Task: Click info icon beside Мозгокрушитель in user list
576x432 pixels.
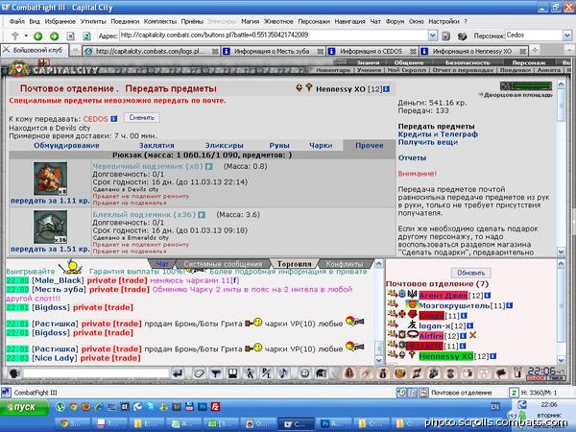Action: coord(510,305)
